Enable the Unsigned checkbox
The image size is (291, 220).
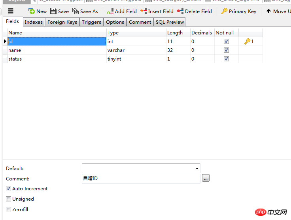8,199
